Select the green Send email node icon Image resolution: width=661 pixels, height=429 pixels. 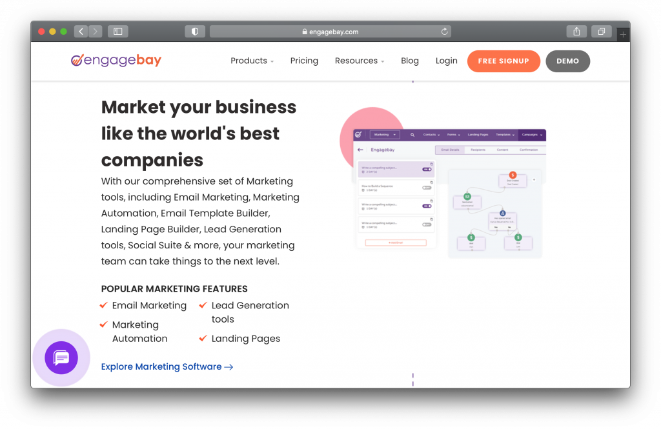tap(467, 196)
